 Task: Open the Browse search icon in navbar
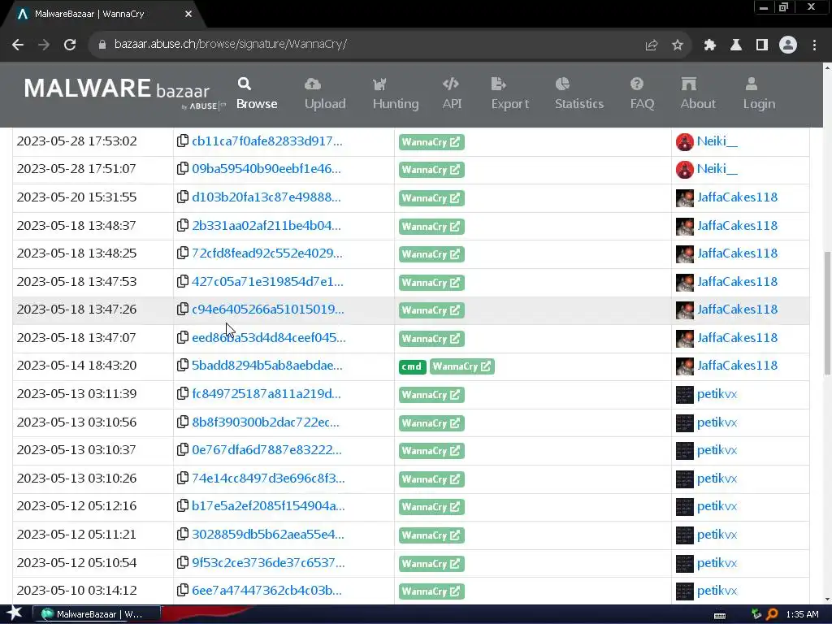point(244,84)
